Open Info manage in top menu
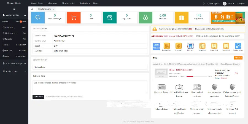248x124 pixels. [52, 3]
